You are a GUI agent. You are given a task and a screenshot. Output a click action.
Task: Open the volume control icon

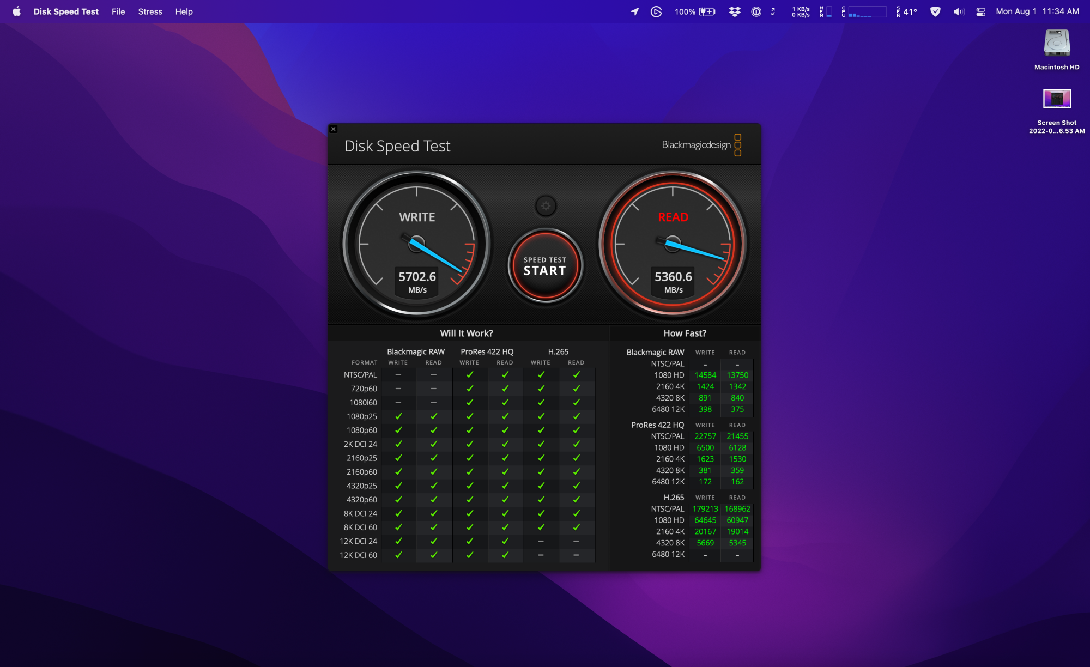pos(959,11)
